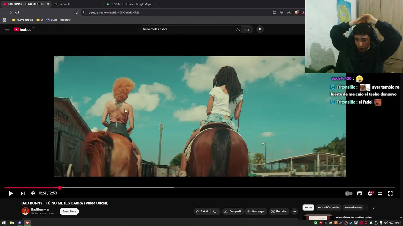
Task: Open the picture-in-picture icon in the address bar
Action: click(275, 13)
